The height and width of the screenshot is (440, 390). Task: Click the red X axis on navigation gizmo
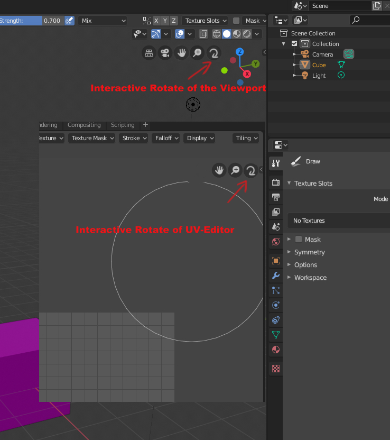tap(247, 74)
